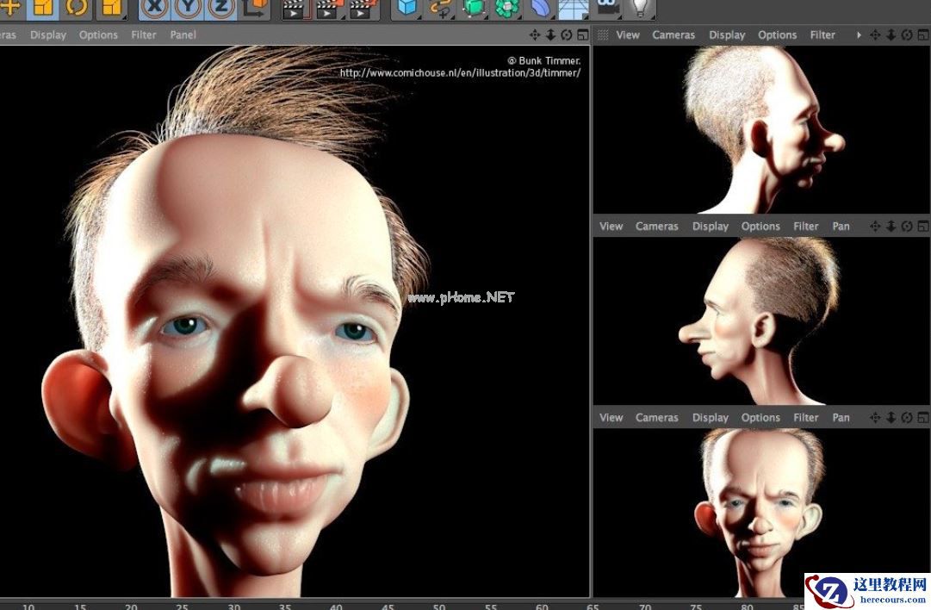This screenshot has height=610, width=931.
Task: Select the Rotate tool in toolbar
Action: 77,9
